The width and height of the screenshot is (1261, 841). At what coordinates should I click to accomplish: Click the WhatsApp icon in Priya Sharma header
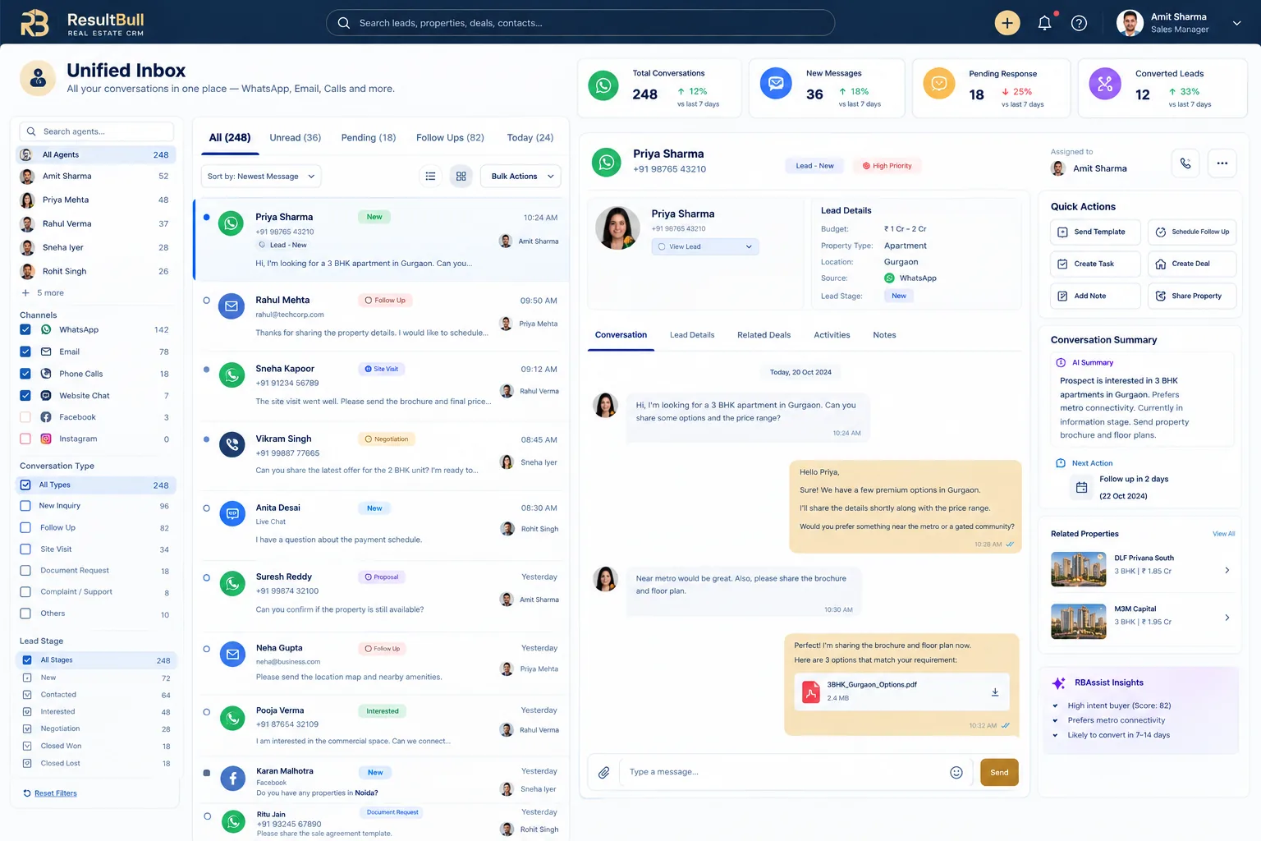click(607, 162)
